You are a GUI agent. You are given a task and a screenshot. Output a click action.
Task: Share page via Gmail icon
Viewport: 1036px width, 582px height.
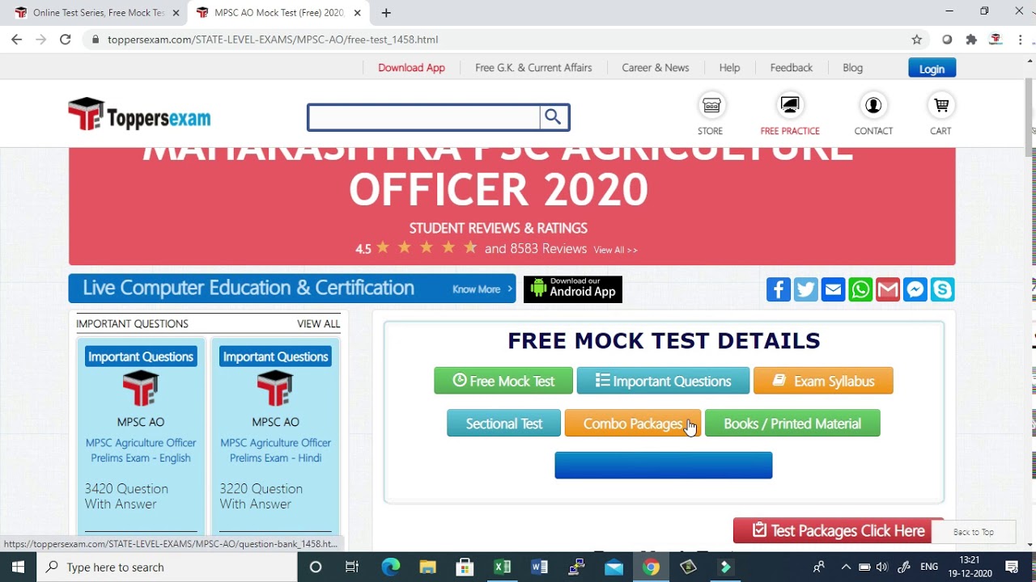click(x=888, y=289)
